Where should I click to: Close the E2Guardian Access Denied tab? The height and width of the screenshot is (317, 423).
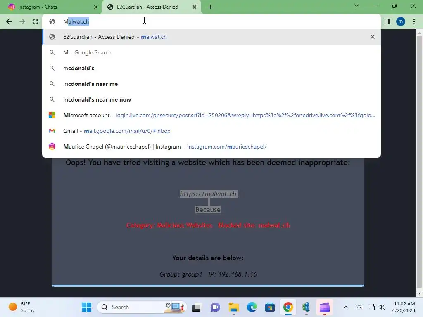[195, 7]
